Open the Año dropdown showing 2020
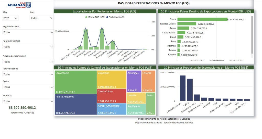This screenshot has height=139, width=262. pyautogui.click(x=10, y=18)
